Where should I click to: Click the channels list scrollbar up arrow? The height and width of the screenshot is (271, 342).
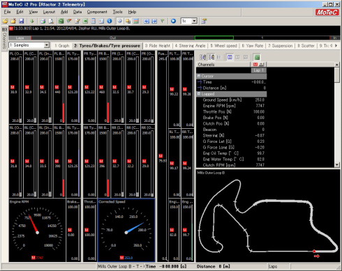[x=337, y=65]
